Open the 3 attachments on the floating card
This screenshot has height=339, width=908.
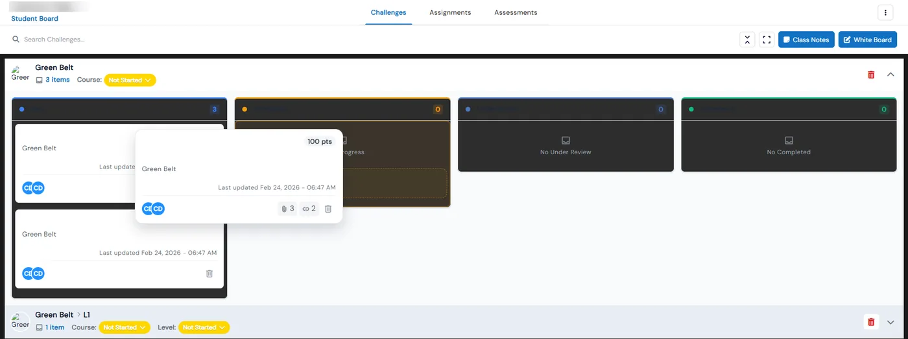click(287, 209)
